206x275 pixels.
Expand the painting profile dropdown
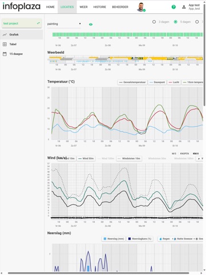64,24
